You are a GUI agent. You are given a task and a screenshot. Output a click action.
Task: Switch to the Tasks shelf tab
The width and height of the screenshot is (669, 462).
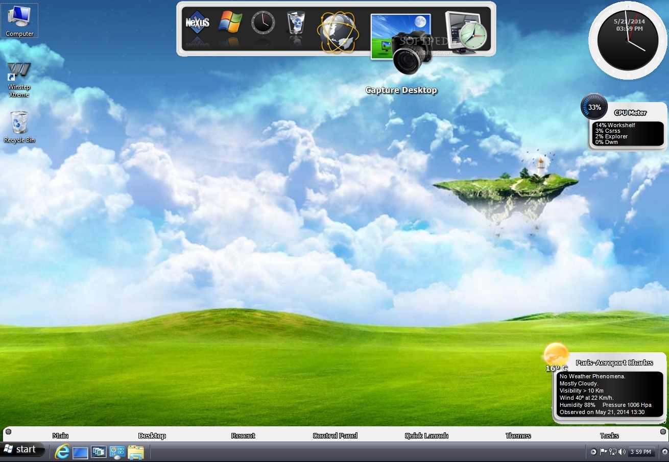coord(609,435)
